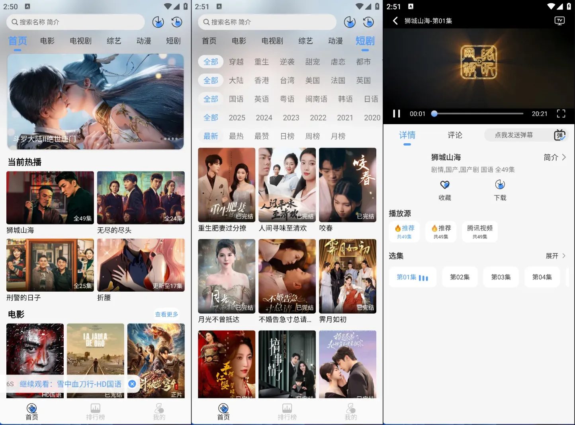
Task: Select year filter 2024
Action: tap(264, 117)
